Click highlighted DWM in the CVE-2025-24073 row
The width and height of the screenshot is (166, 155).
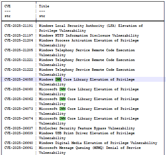(62, 109)
